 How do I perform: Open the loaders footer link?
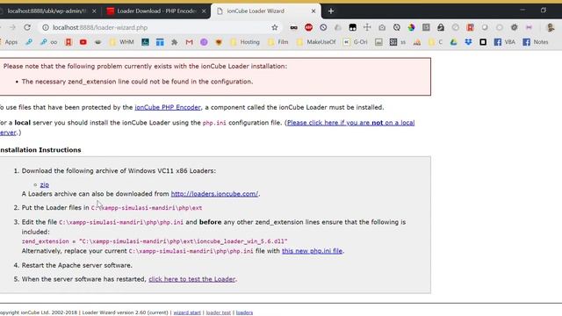click(x=244, y=312)
